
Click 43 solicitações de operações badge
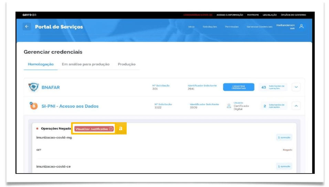tap(273, 87)
